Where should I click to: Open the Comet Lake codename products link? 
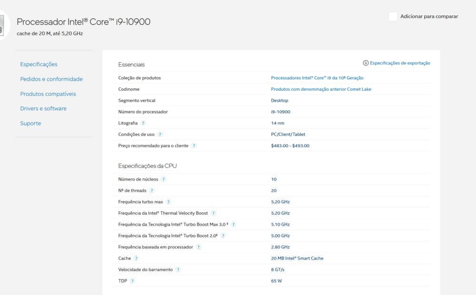coord(321,89)
